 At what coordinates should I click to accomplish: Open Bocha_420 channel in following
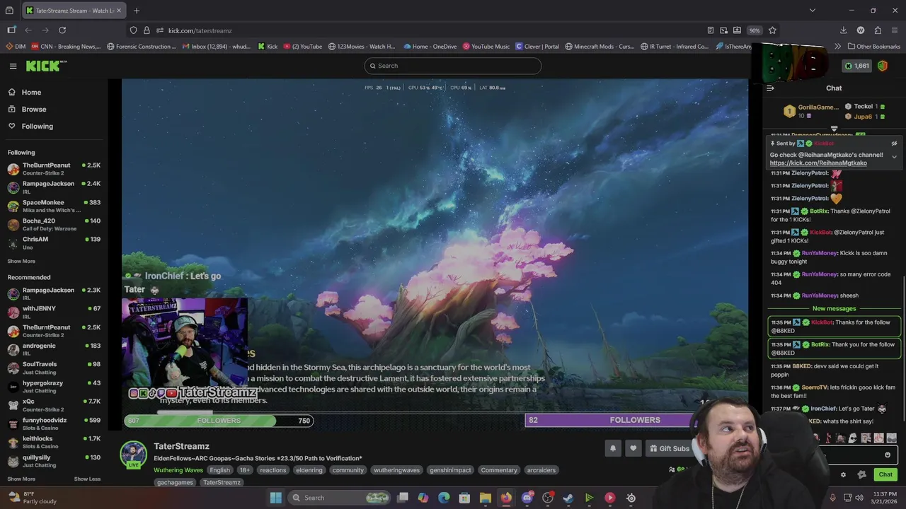[54, 224]
